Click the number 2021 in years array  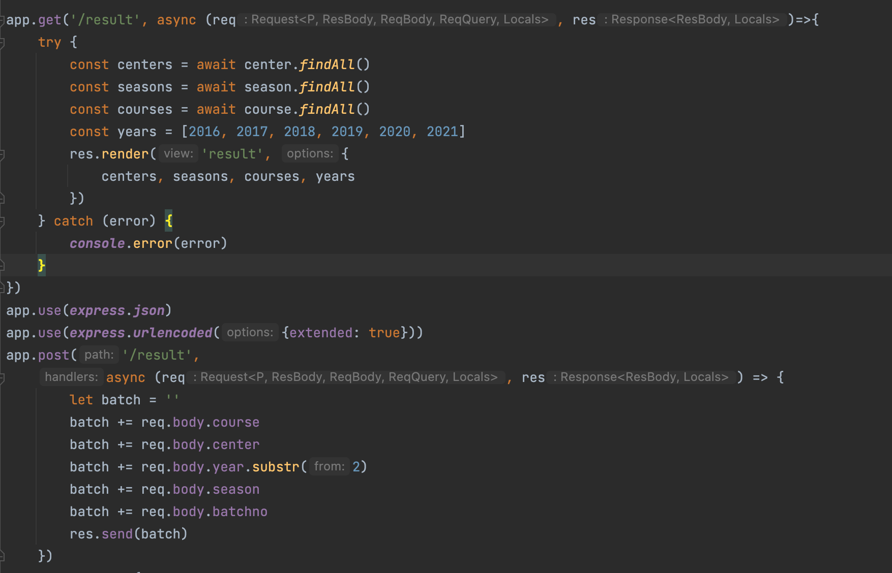(442, 132)
